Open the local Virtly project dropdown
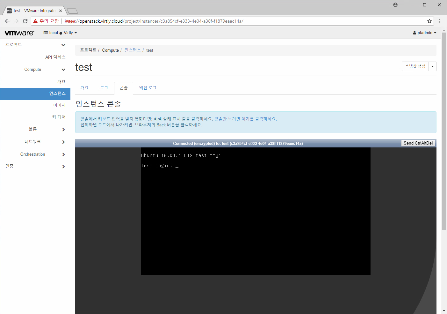Screen dimensions: 447x314 tap(60, 33)
